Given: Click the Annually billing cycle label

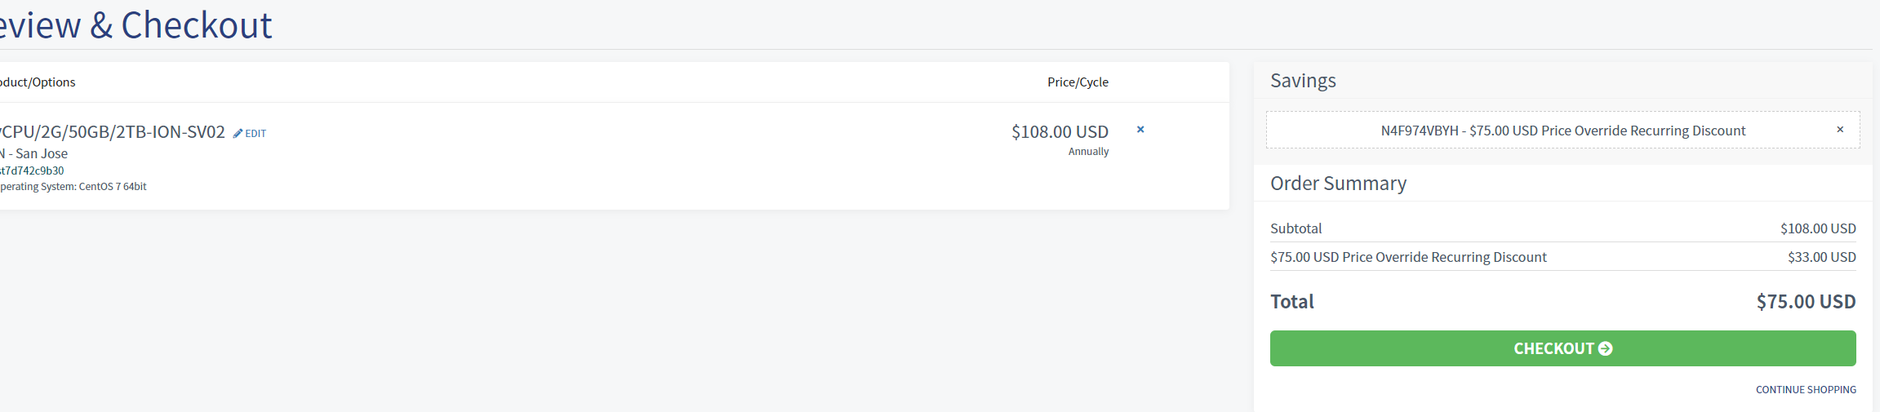Looking at the screenshot, I should click(1088, 152).
